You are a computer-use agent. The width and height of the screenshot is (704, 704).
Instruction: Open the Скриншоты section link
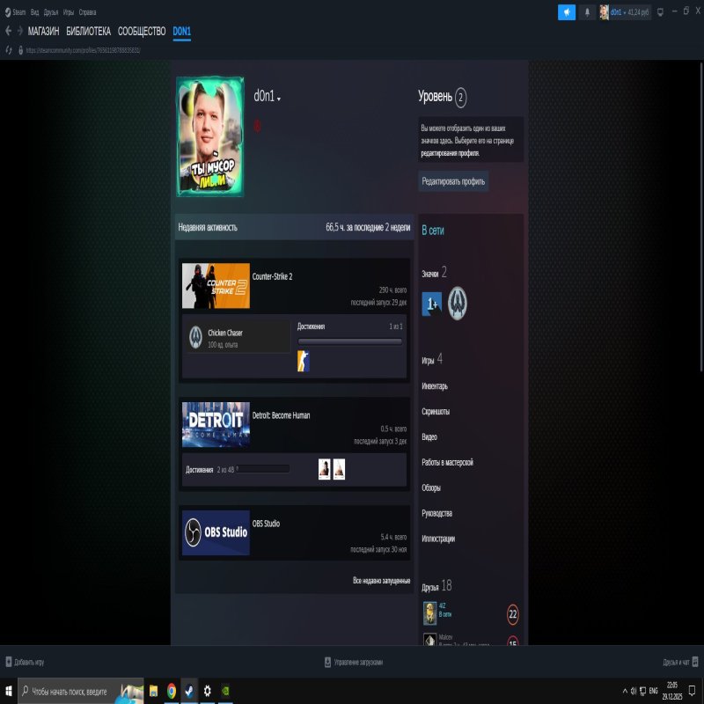tap(436, 411)
